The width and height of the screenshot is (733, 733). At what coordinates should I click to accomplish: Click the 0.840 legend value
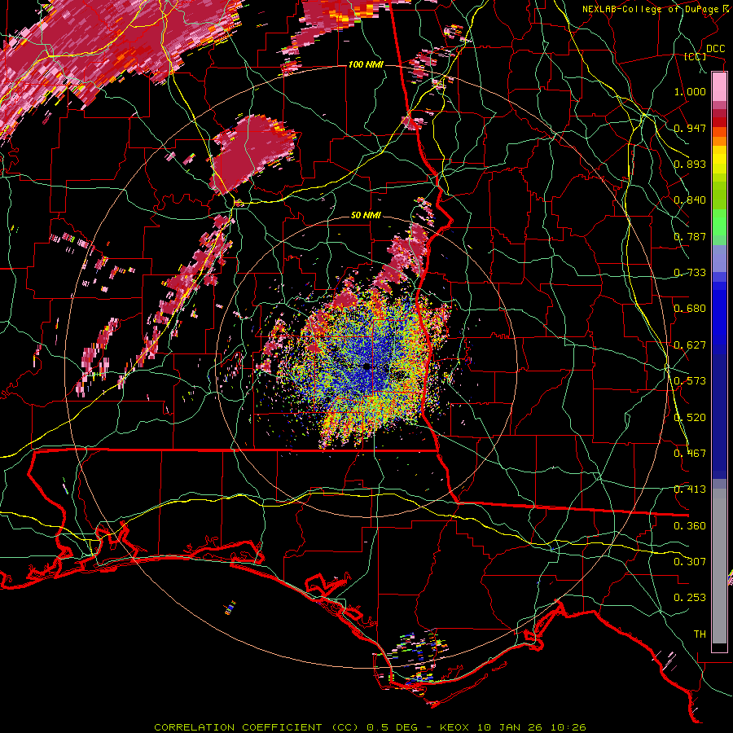[690, 200]
